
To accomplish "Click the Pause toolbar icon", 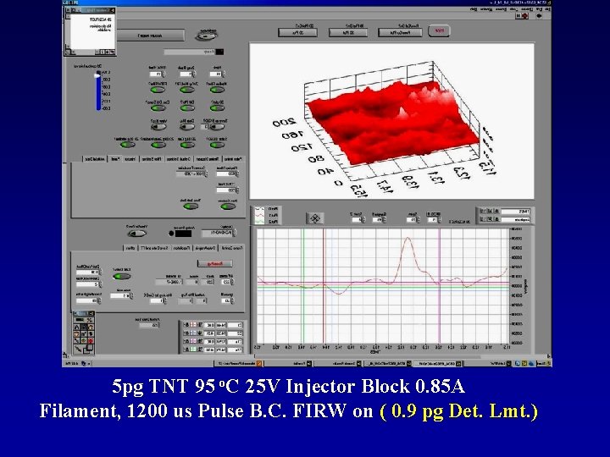I will (x=518, y=15).
